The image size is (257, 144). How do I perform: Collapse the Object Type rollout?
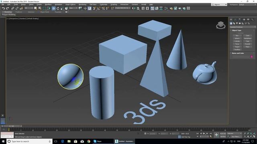(237, 30)
